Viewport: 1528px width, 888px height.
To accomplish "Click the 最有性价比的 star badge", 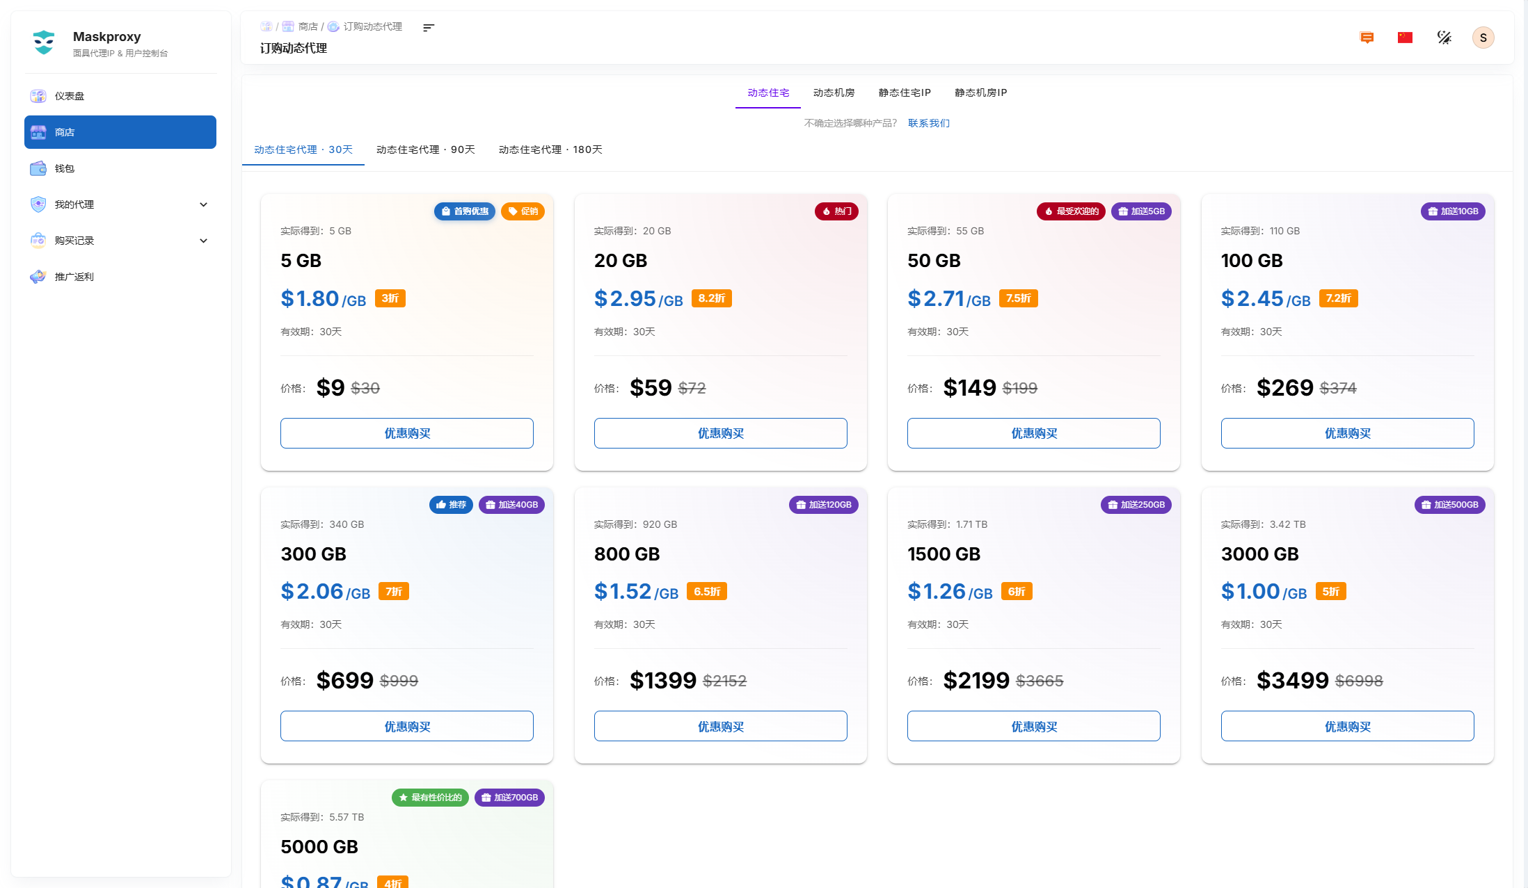I will [x=430, y=798].
